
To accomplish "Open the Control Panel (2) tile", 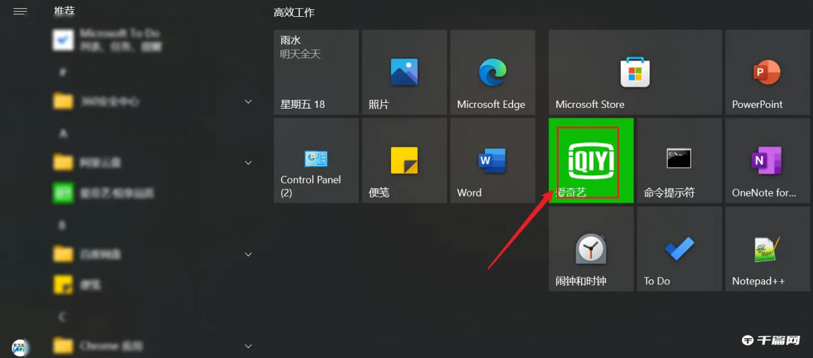I will (x=316, y=161).
